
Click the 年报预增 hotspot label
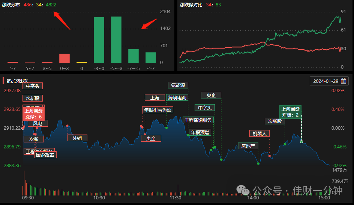(200, 132)
